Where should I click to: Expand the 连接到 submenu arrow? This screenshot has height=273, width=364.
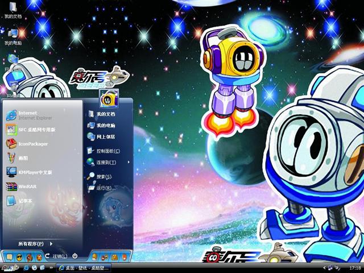[x=129, y=162]
